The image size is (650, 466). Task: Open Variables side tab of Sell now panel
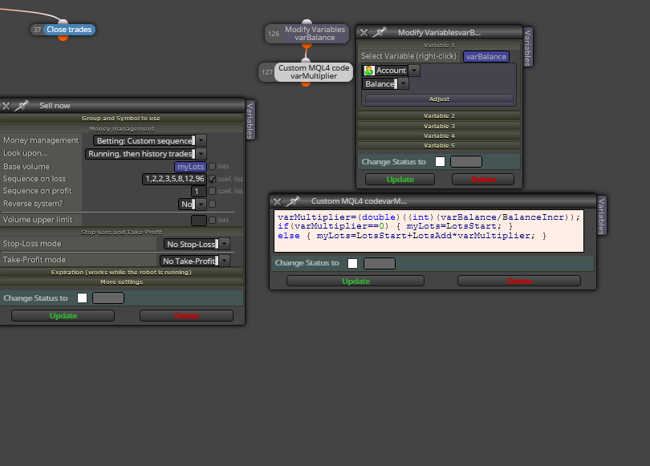(250, 120)
